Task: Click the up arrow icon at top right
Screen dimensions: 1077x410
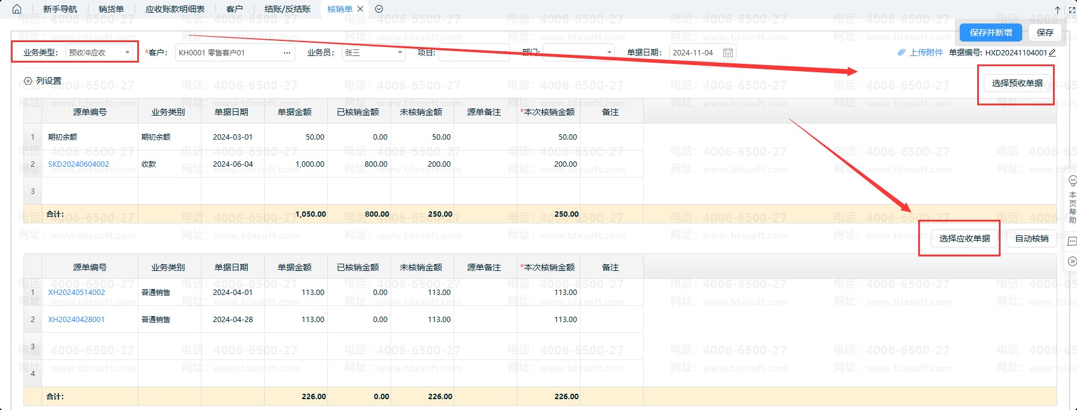Action: 1058,10
